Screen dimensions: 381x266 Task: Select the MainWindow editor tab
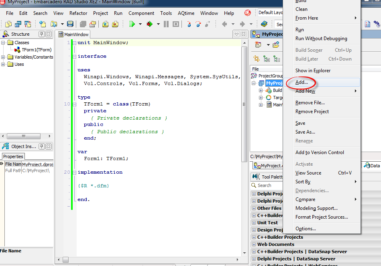click(x=73, y=34)
